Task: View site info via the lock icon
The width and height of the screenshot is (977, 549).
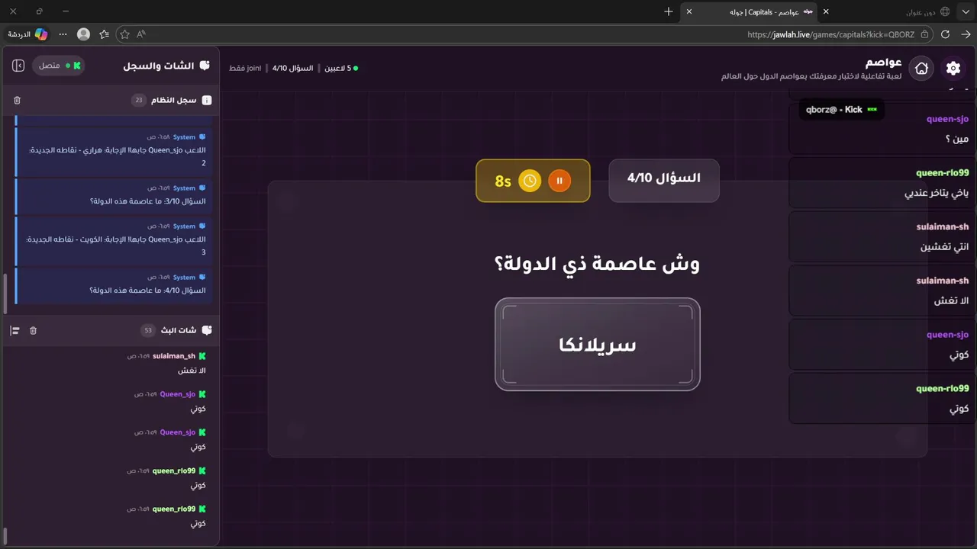Action: (924, 34)
